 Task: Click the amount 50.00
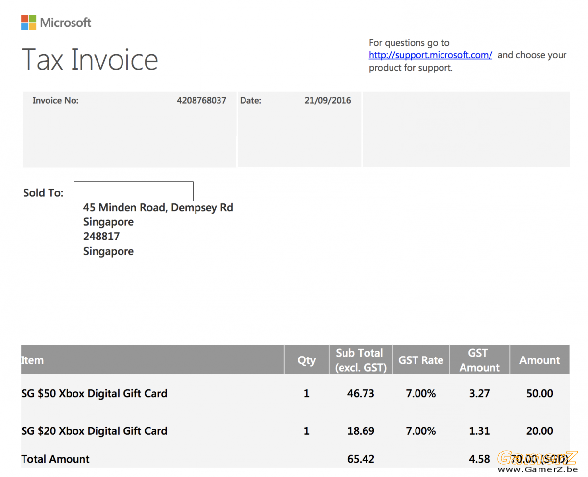pos(539,394)
